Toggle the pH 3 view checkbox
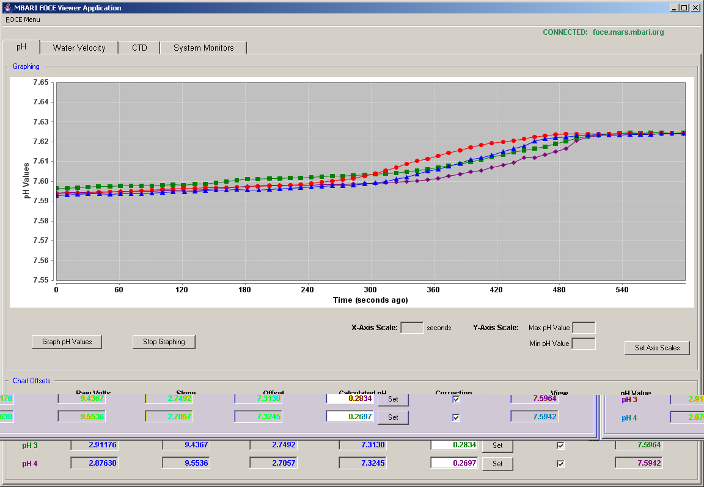 click(560, 446)
